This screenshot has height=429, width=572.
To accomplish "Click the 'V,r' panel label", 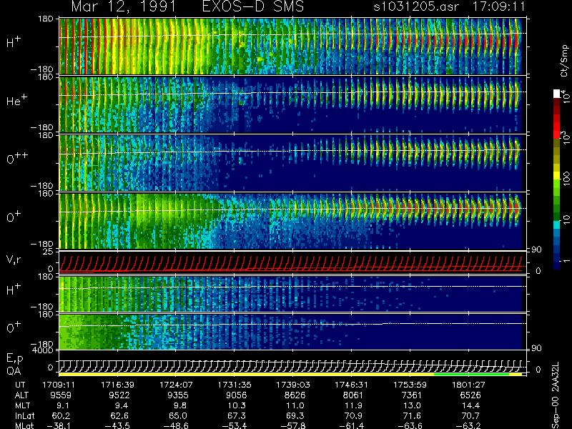I will coord(14,260).
